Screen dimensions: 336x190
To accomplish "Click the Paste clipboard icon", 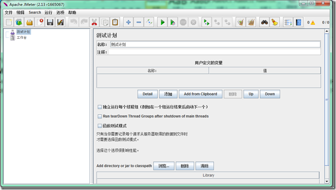I will pyautogui.click(x=115, y=22).
